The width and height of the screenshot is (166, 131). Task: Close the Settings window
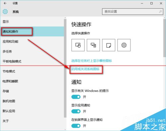point(161,3)
